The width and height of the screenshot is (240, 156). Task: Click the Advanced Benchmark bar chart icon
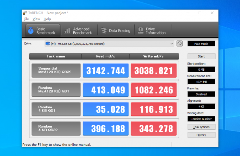(67, 31)
